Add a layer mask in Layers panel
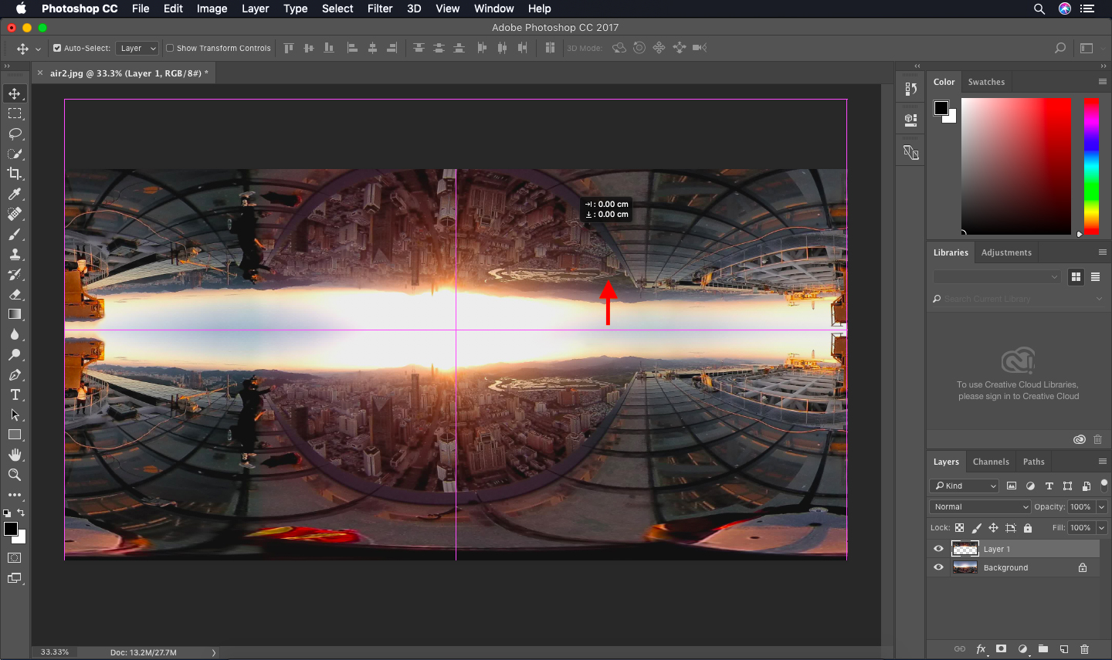This screenshot has width=1112, height=660. [x=1002, y=649]
